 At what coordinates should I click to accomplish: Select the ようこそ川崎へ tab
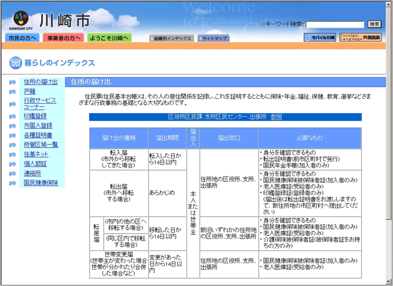point(109,38)
